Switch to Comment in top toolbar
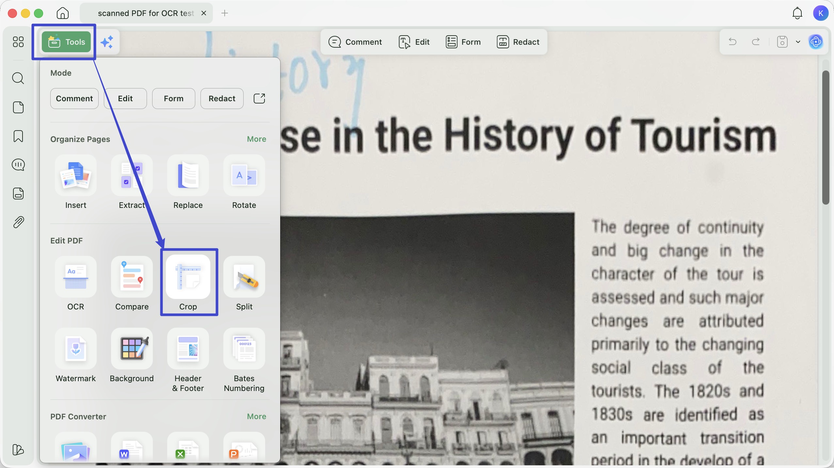 tap(355, 42)
